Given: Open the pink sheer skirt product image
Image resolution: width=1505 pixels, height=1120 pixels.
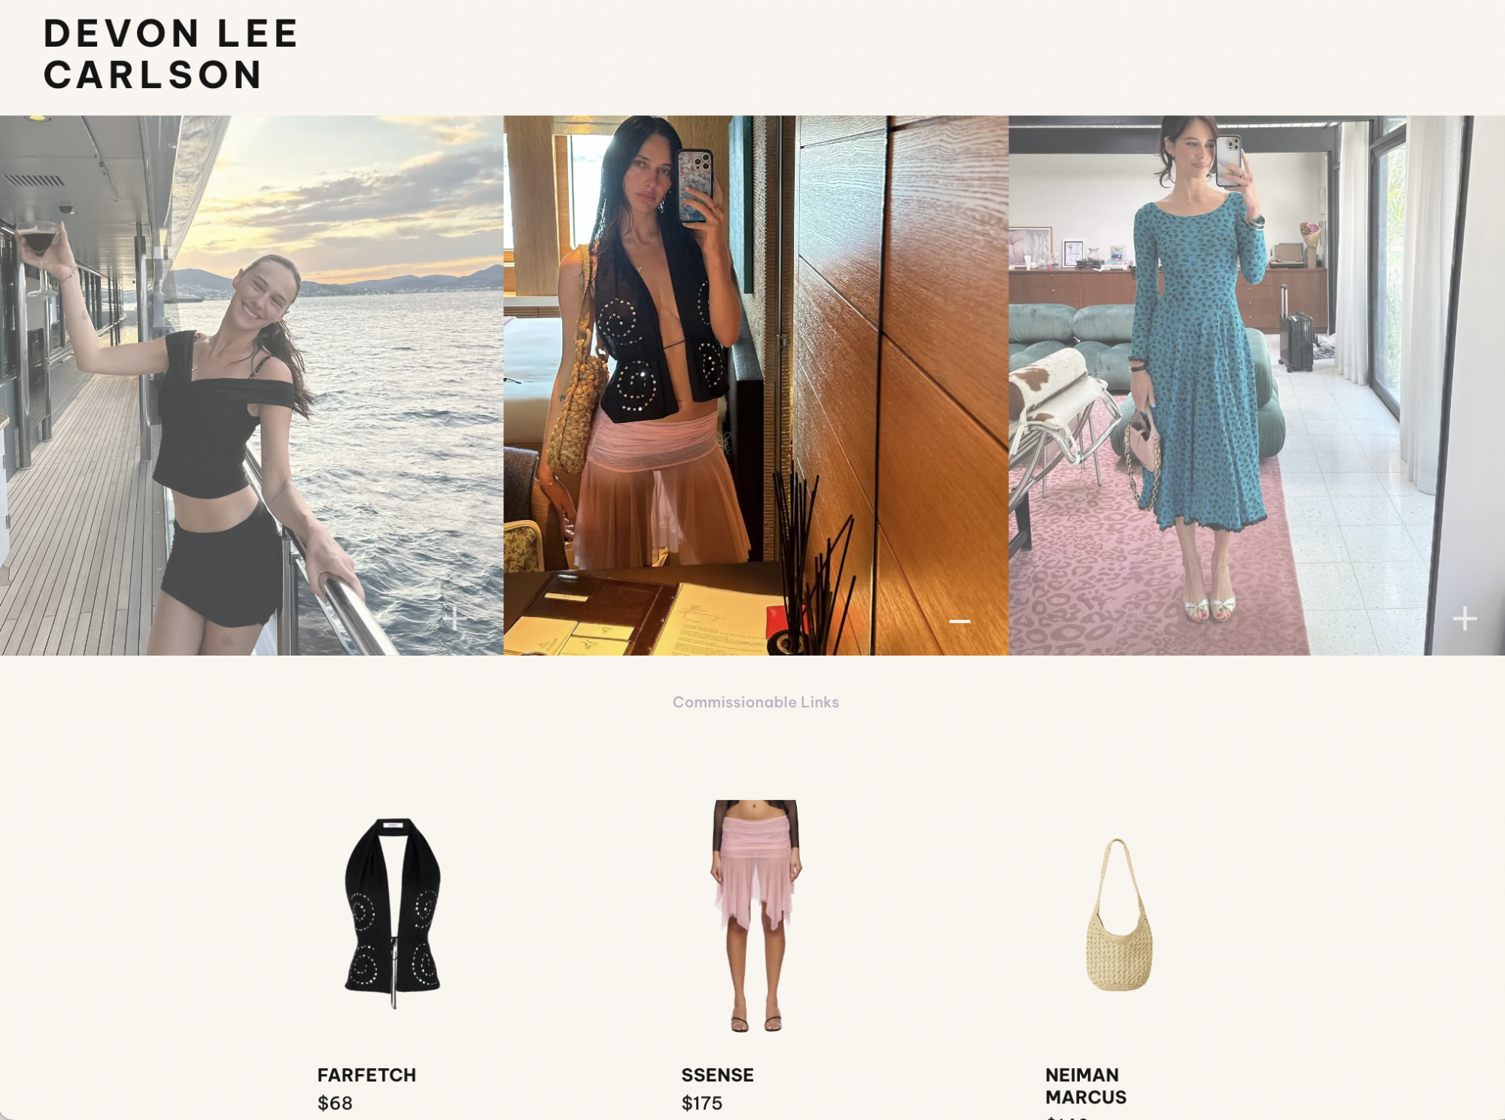Looking at the screenshot, I should click(756, 916).
